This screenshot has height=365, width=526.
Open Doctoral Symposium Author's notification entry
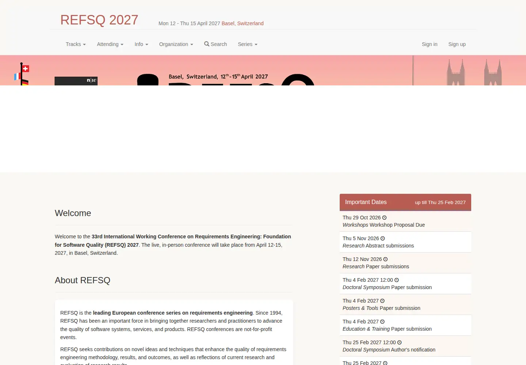(405, 346)
